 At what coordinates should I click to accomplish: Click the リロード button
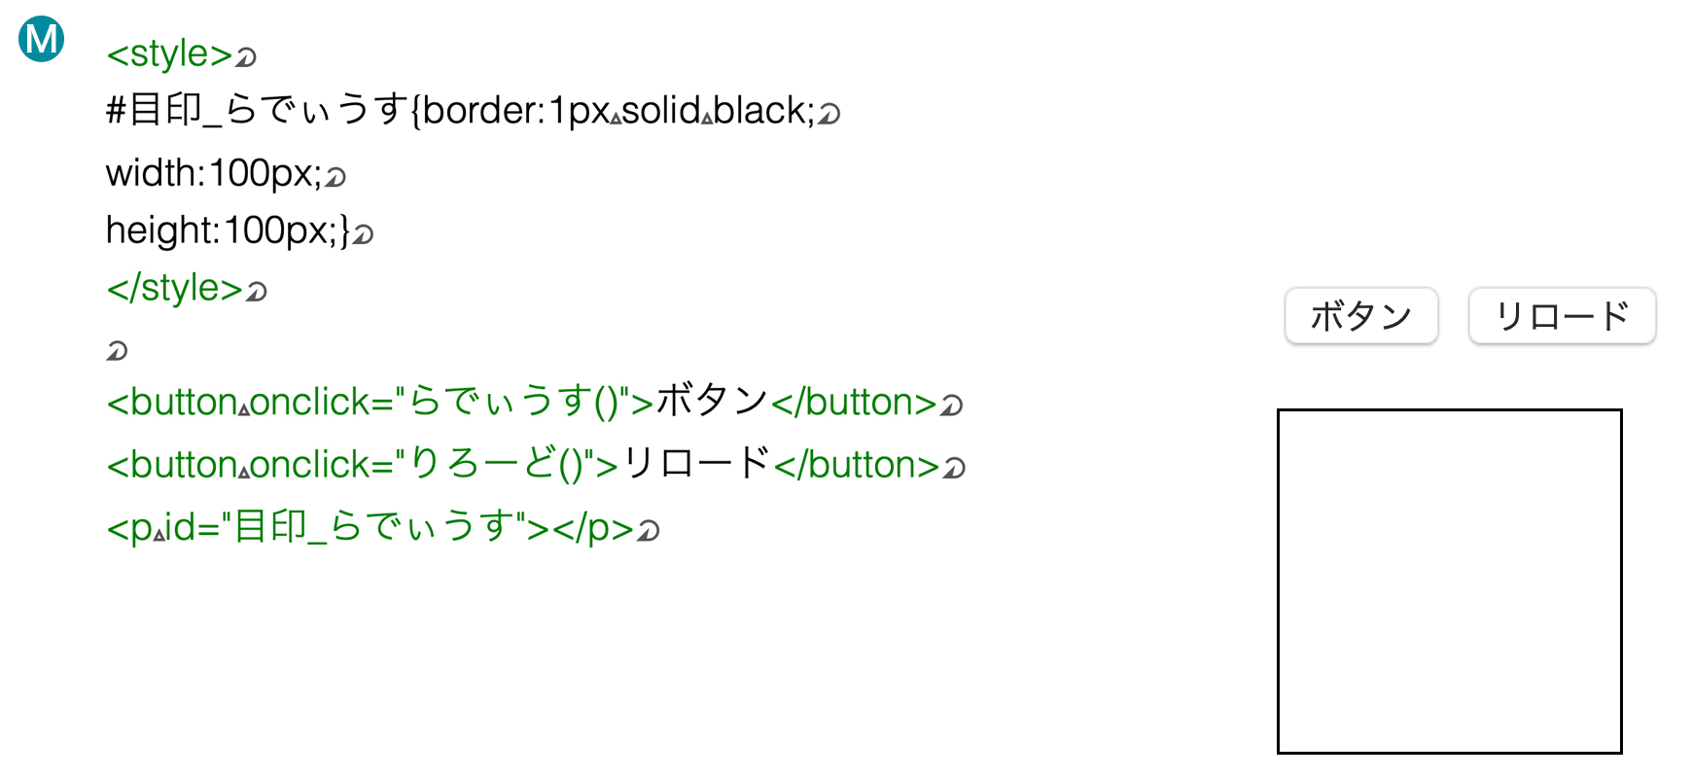pyautogui.click(x=1562, y=315)
